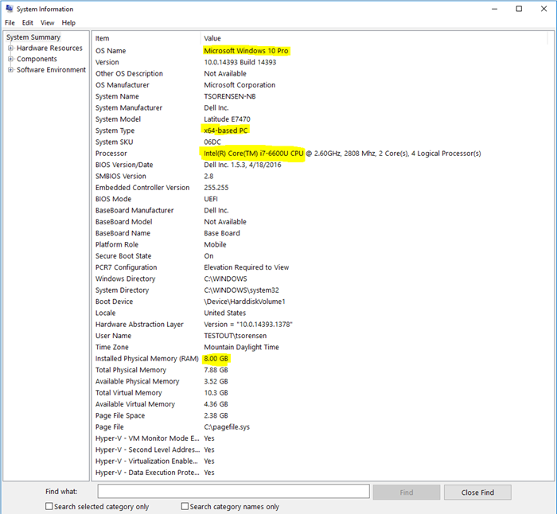Select the Available Virtual Memory row label

[135, 404]
